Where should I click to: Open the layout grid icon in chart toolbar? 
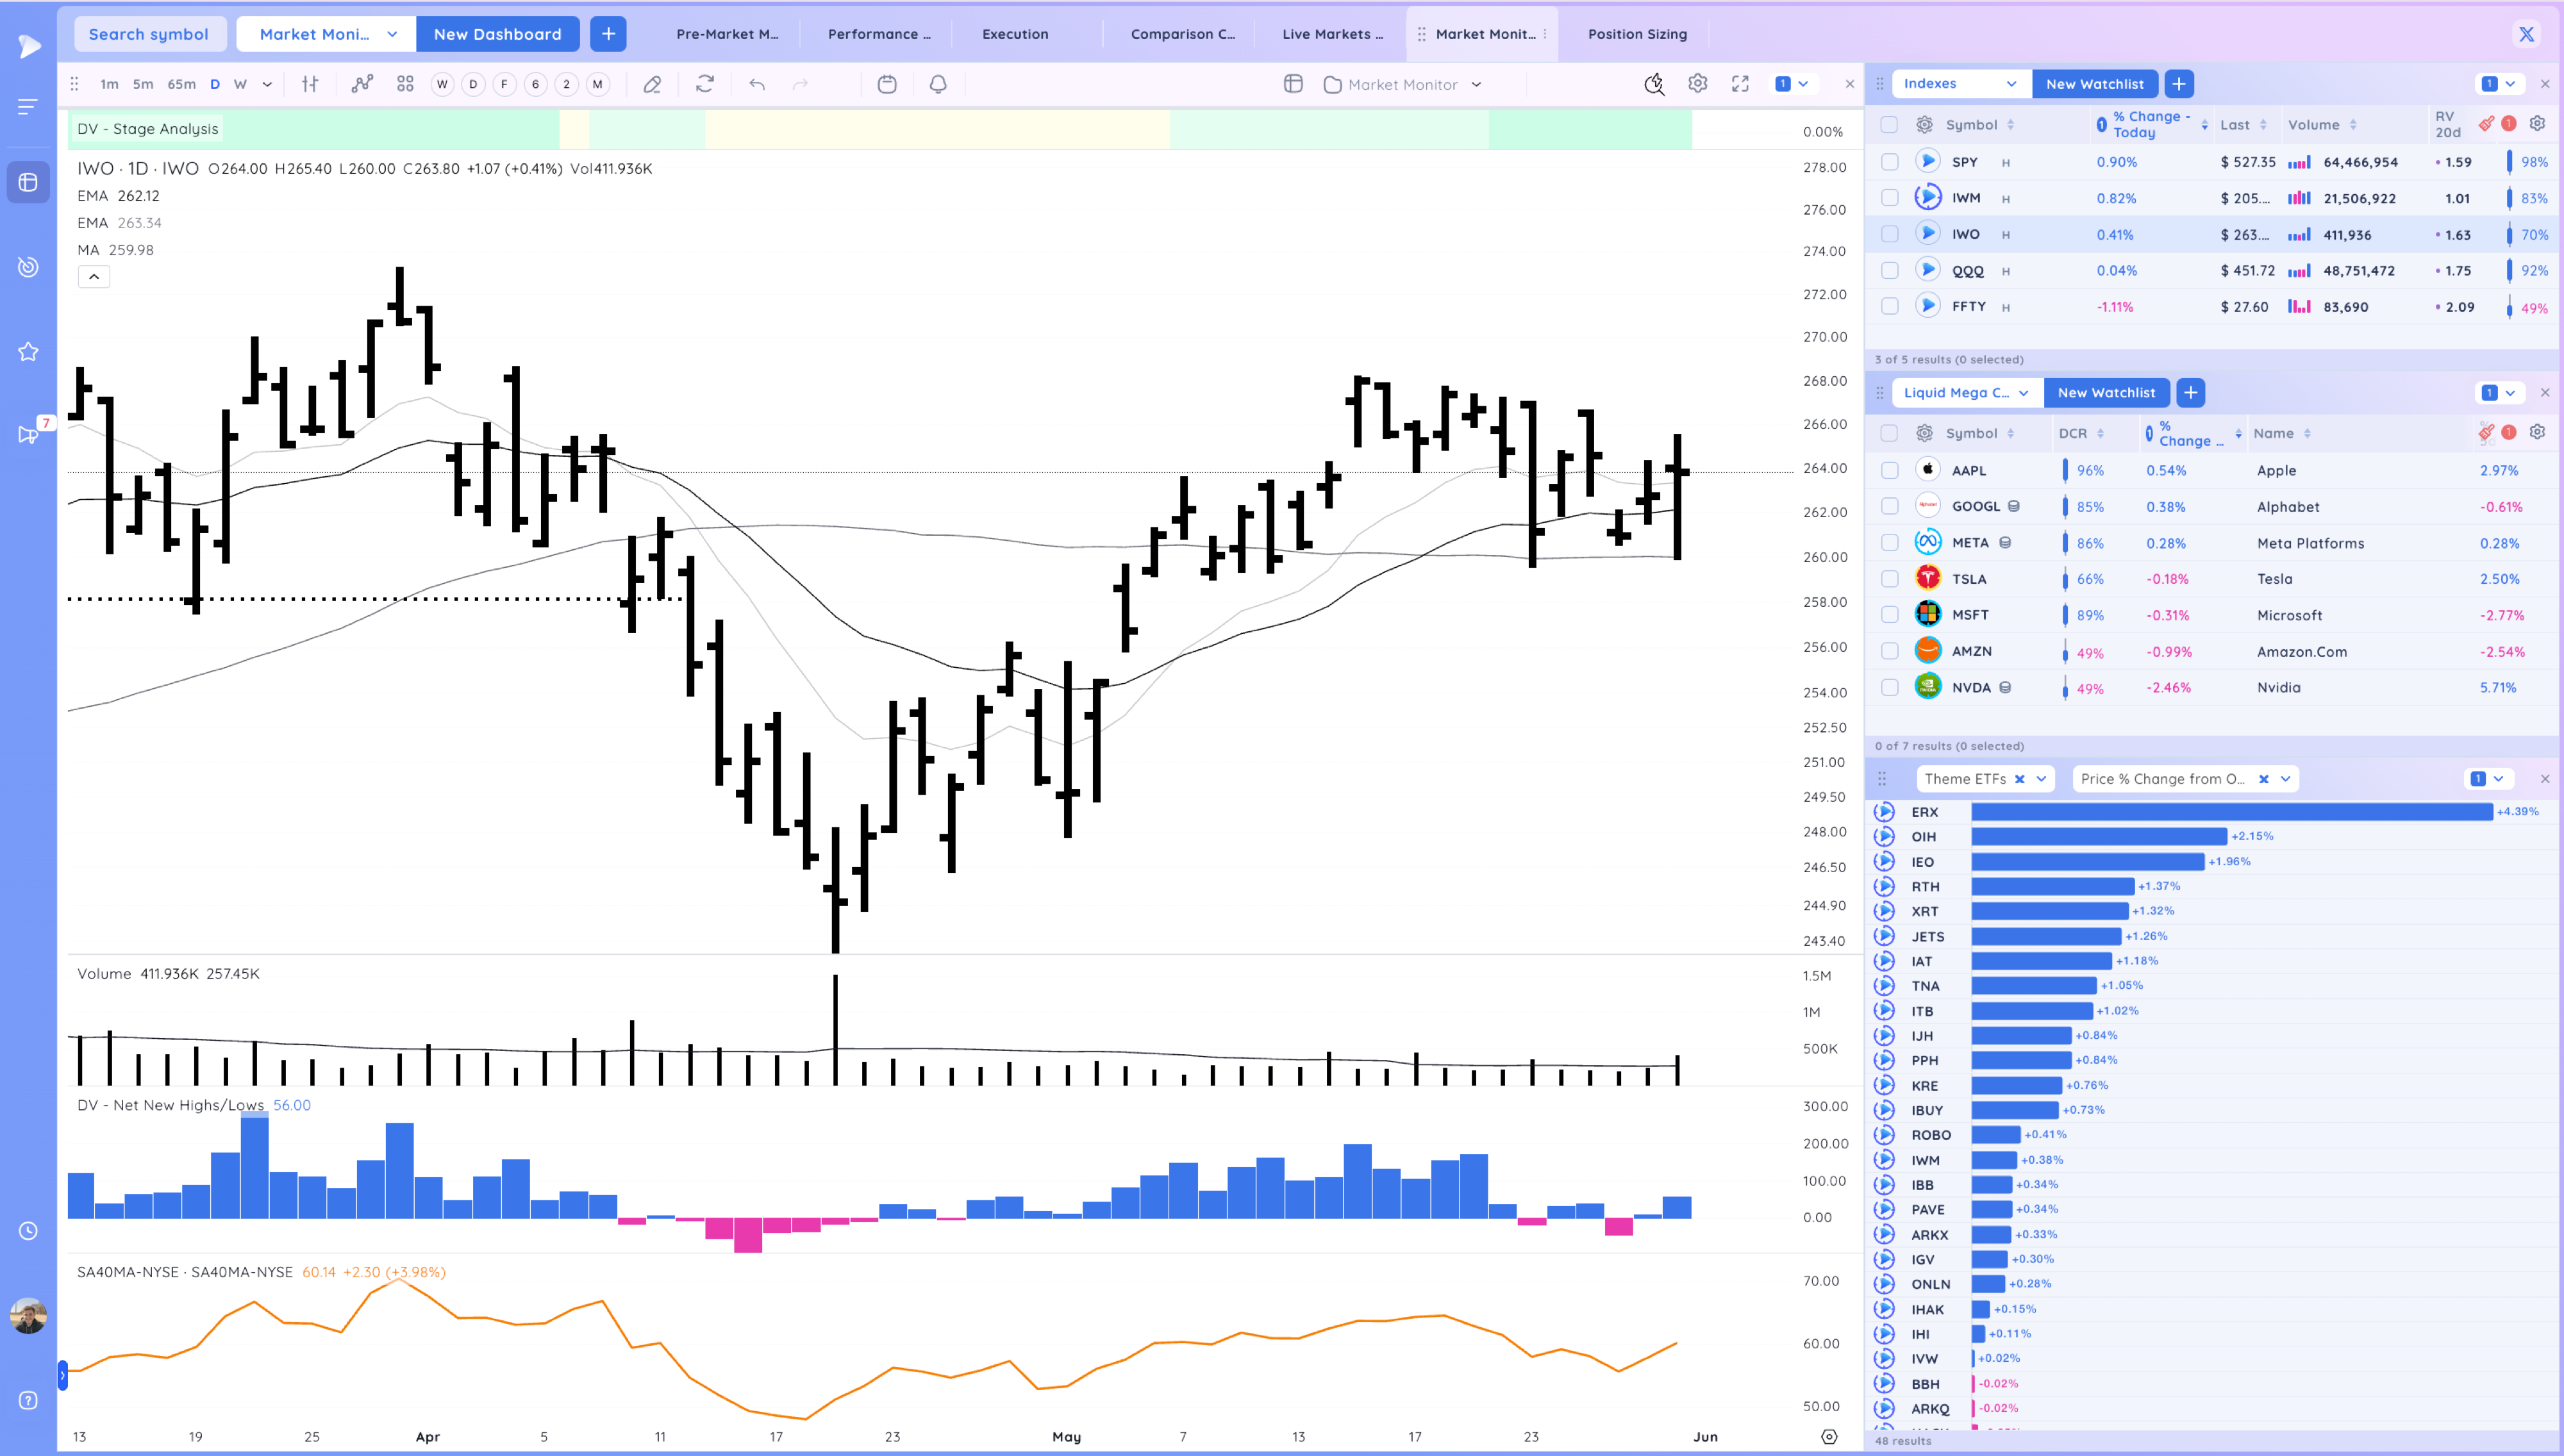[405, 84]
